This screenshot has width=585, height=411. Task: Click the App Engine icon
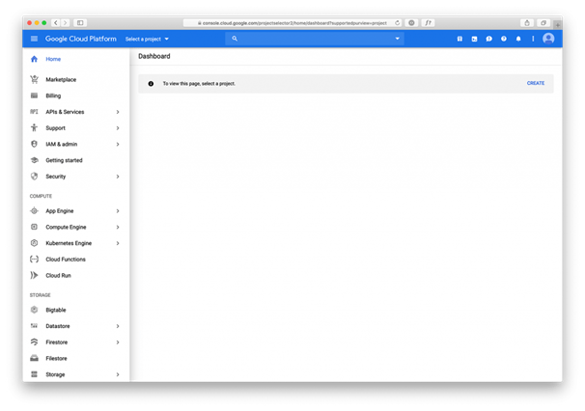point(35,210)
